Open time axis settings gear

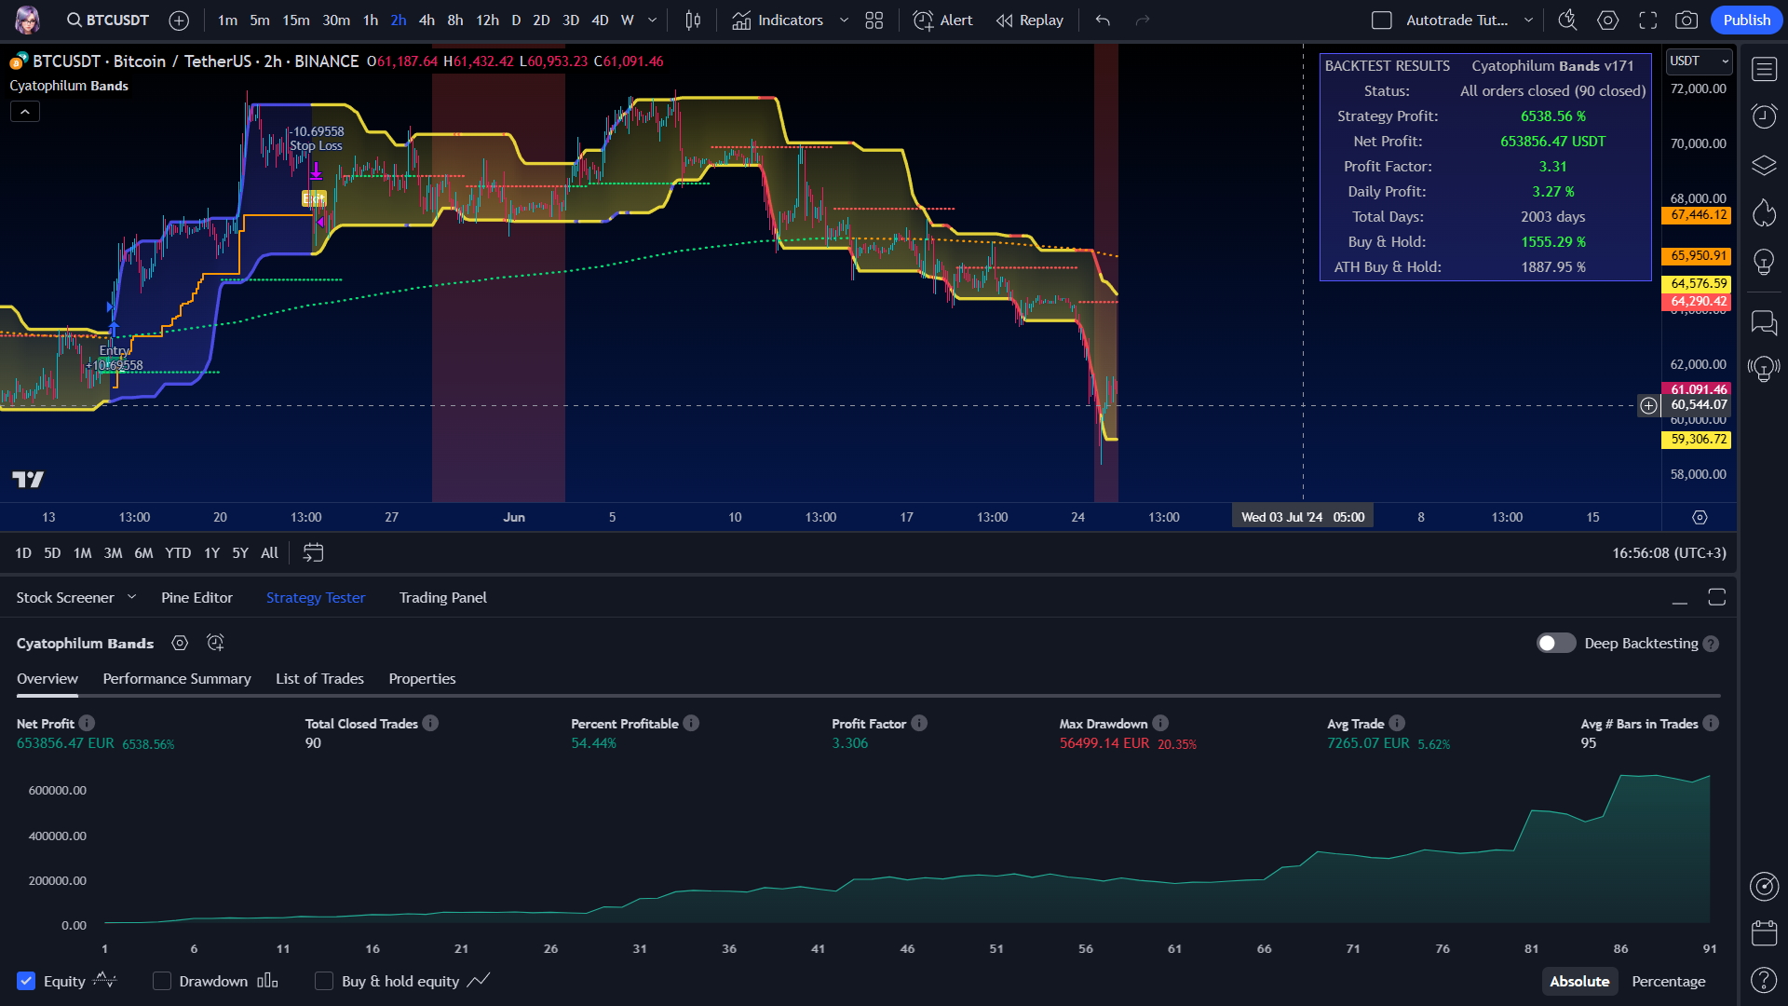click(1700, 517)
